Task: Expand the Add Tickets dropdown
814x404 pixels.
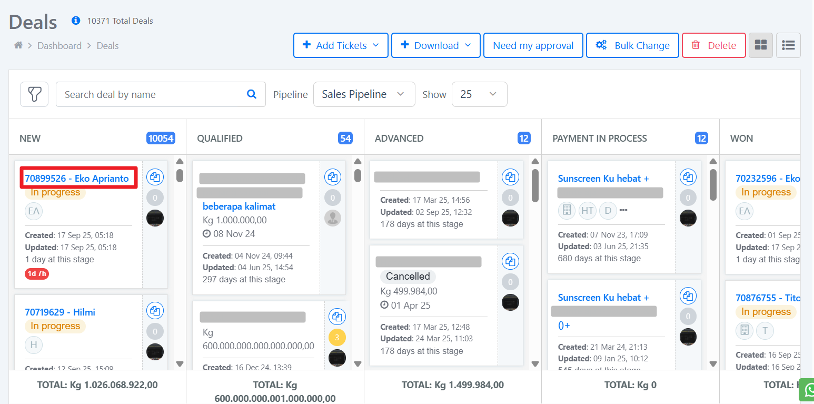Action: click(x=341, y=45)
